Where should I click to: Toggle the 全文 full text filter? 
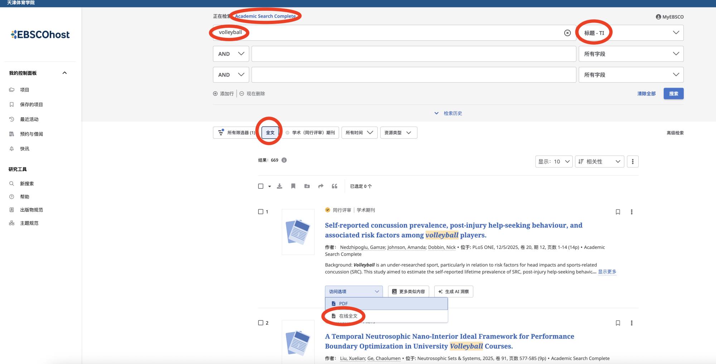270,133
